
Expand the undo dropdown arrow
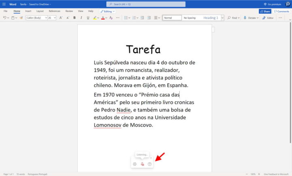[x=8, y=18]
